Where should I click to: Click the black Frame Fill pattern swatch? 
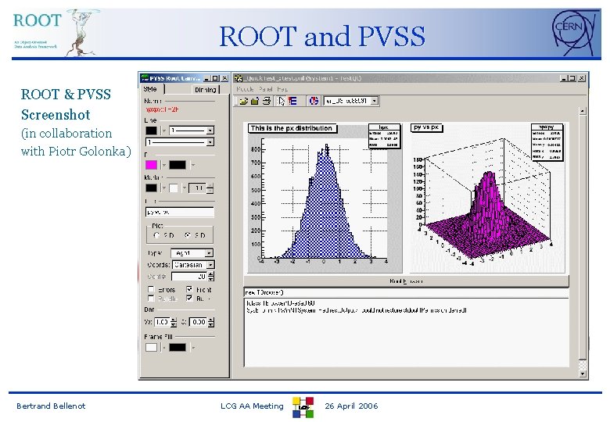pos(178,348)
